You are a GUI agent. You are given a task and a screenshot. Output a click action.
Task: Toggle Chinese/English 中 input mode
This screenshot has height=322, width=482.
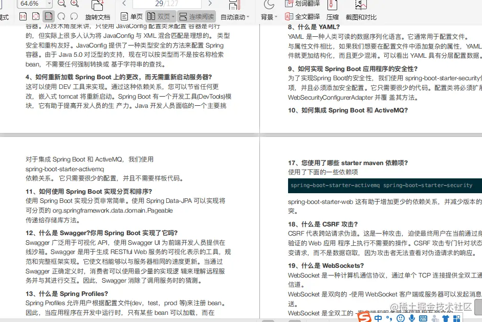(x=378, y=318)
